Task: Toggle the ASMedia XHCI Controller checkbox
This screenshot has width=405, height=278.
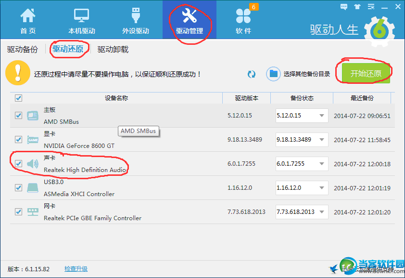Action: (x=18, y=187)
